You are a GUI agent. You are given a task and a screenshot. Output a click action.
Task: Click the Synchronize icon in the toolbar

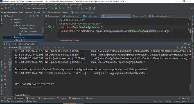pyautogui.click(x=9, y=8)
